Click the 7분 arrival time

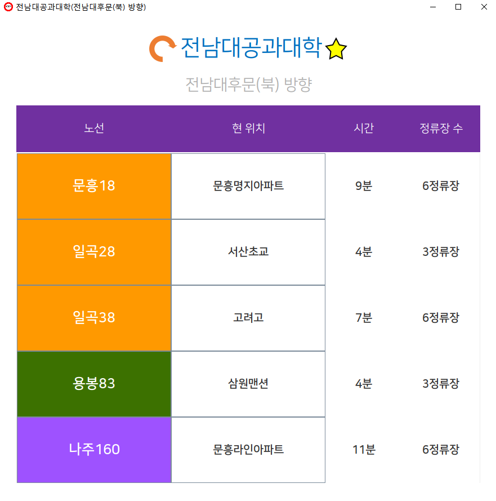tap(364, 318)
